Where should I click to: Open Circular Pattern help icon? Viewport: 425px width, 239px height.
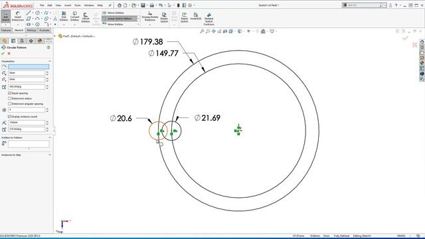click(x=48, y=47)
